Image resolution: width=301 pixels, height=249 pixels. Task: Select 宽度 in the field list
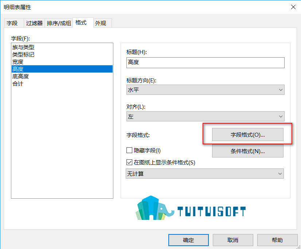62,62
